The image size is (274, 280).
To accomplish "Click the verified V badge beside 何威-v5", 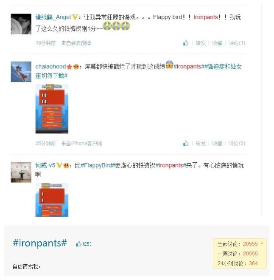I will pyautogui.click(x=59, y=165).
